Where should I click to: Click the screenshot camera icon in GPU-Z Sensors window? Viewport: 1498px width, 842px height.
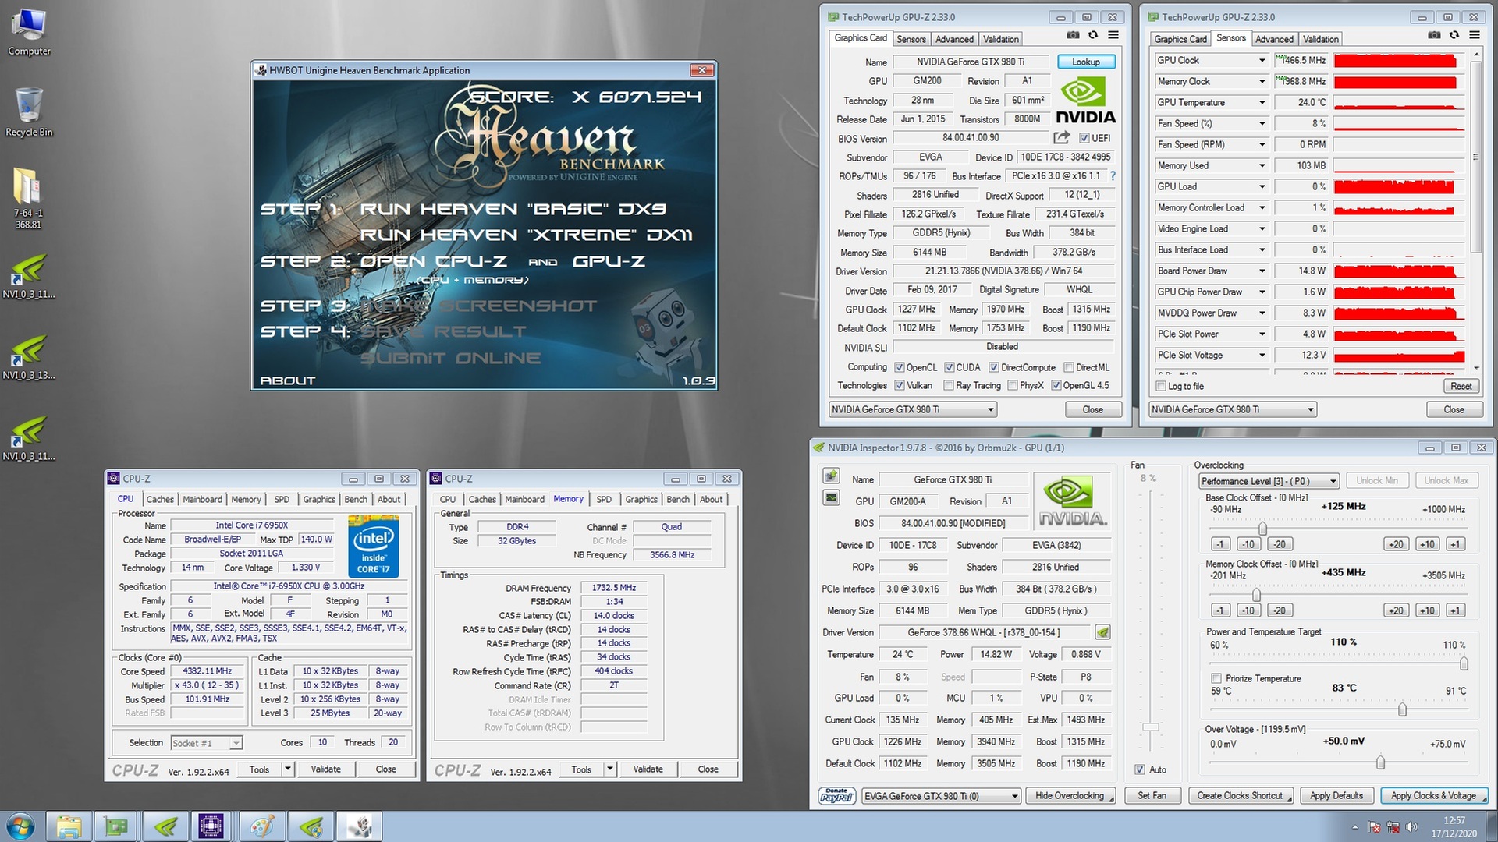pos(1434,35)
